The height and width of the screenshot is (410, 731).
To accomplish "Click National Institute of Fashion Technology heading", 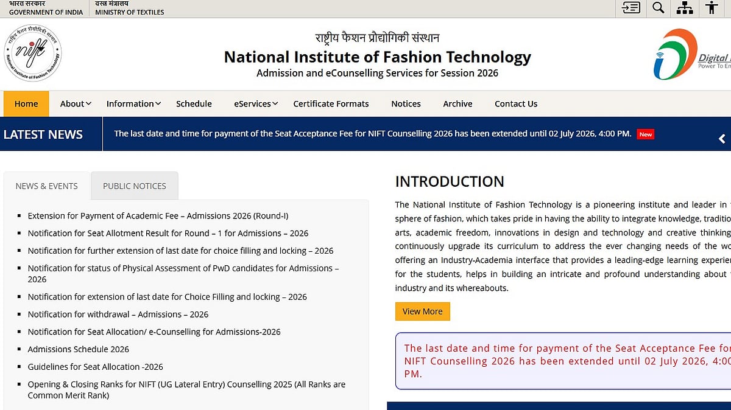I will [x=378, y=57].
